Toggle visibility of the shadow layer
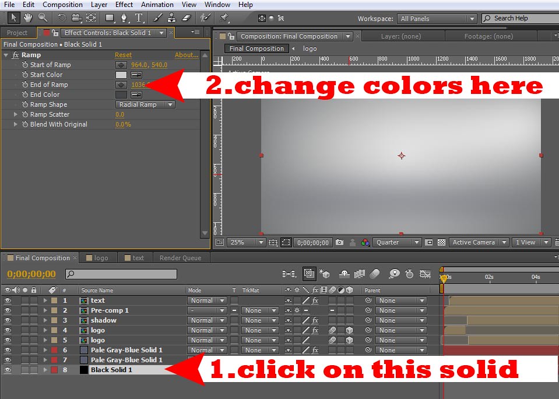The height and width of the screenshot is (399, 559). pos(8,321)
